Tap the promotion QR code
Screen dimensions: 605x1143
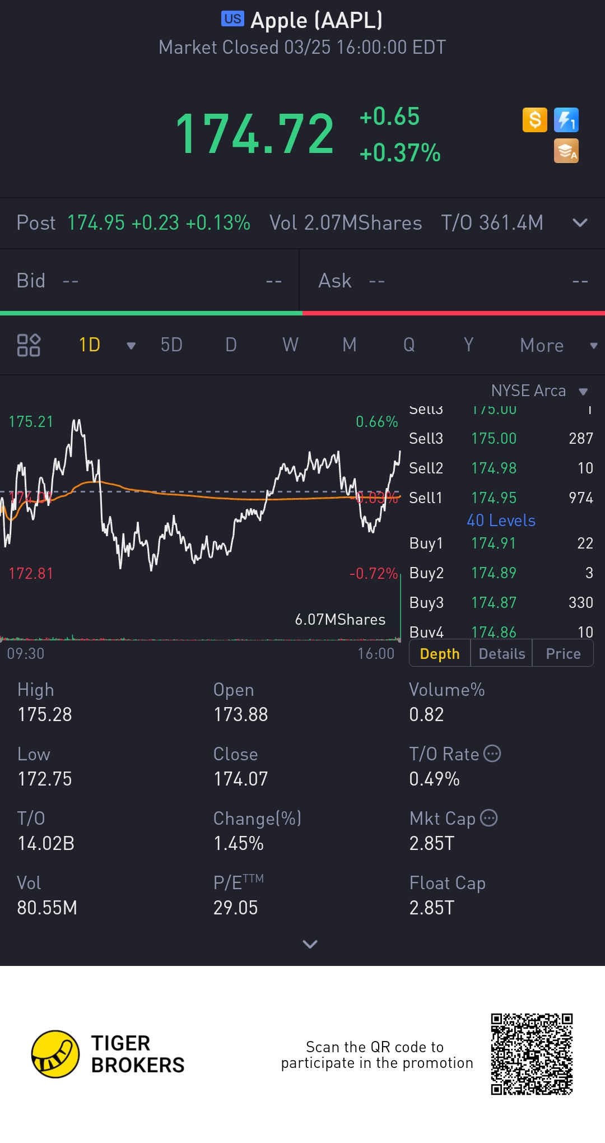[532, 1054]
